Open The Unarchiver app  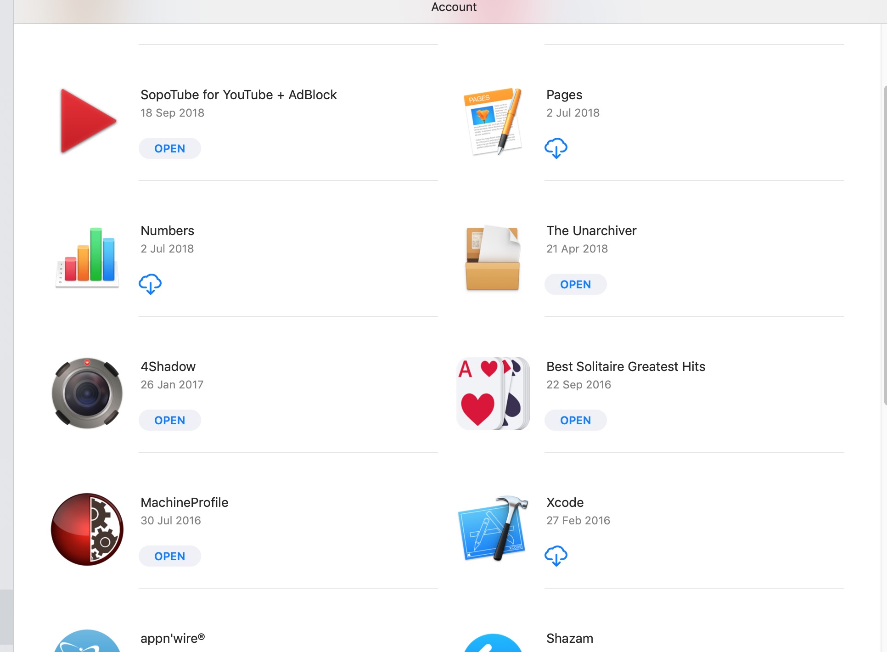[575, 284]
